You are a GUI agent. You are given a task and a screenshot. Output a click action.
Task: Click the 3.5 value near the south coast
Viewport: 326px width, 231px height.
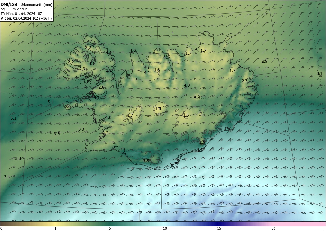tap(146, 161)
